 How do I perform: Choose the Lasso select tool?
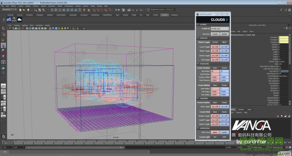(3, 34)
